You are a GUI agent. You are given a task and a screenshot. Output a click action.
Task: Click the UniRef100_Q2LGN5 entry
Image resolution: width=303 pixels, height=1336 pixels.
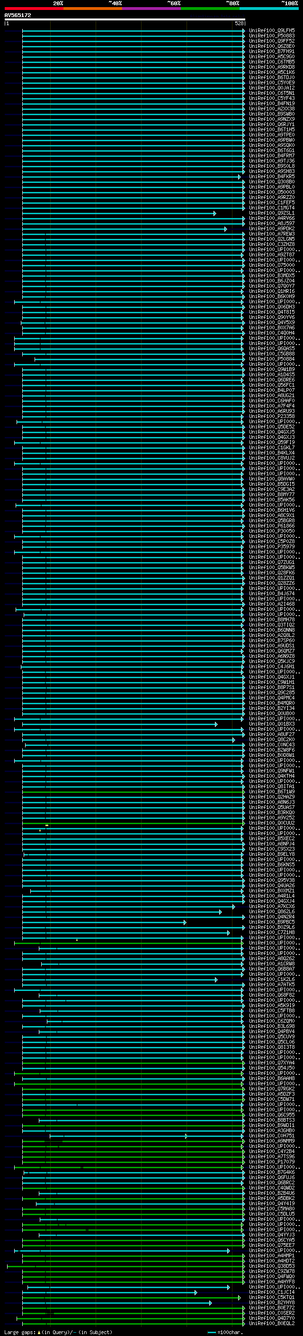(x=272, y=239)
